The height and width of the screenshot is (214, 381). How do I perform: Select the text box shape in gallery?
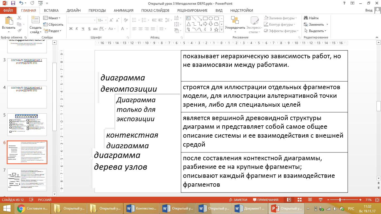coord(189,18)
